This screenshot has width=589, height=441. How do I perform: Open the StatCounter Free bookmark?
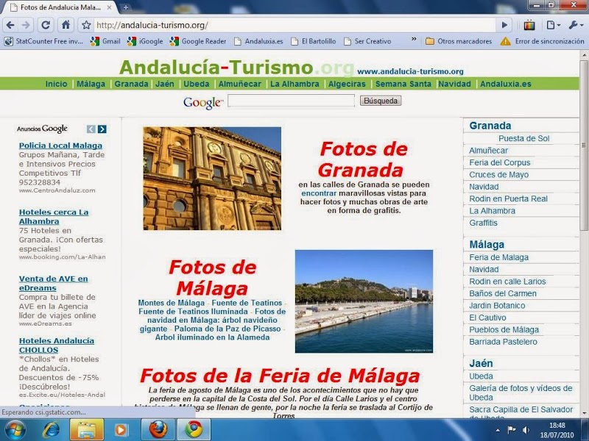point(43,41)
